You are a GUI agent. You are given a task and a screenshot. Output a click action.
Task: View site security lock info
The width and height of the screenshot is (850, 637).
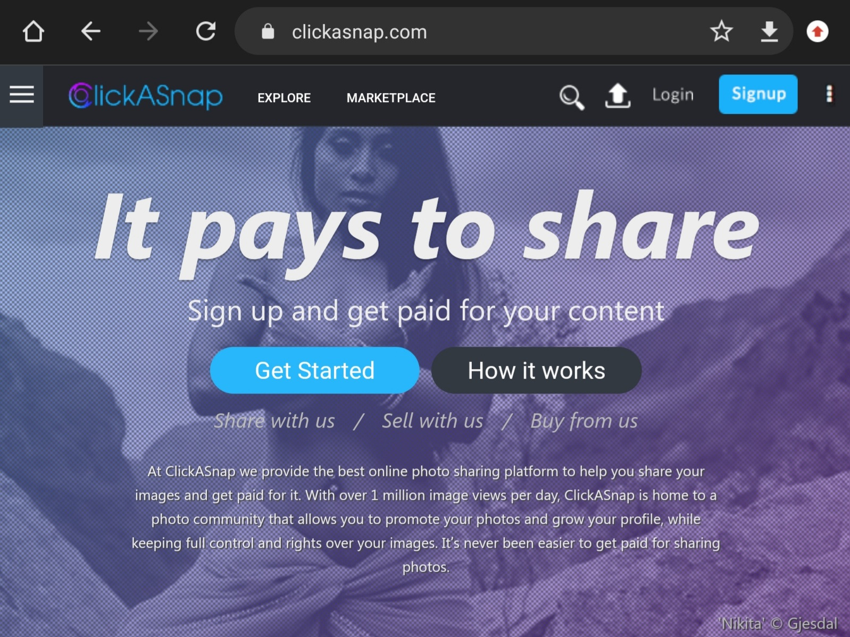click(268, 31)
